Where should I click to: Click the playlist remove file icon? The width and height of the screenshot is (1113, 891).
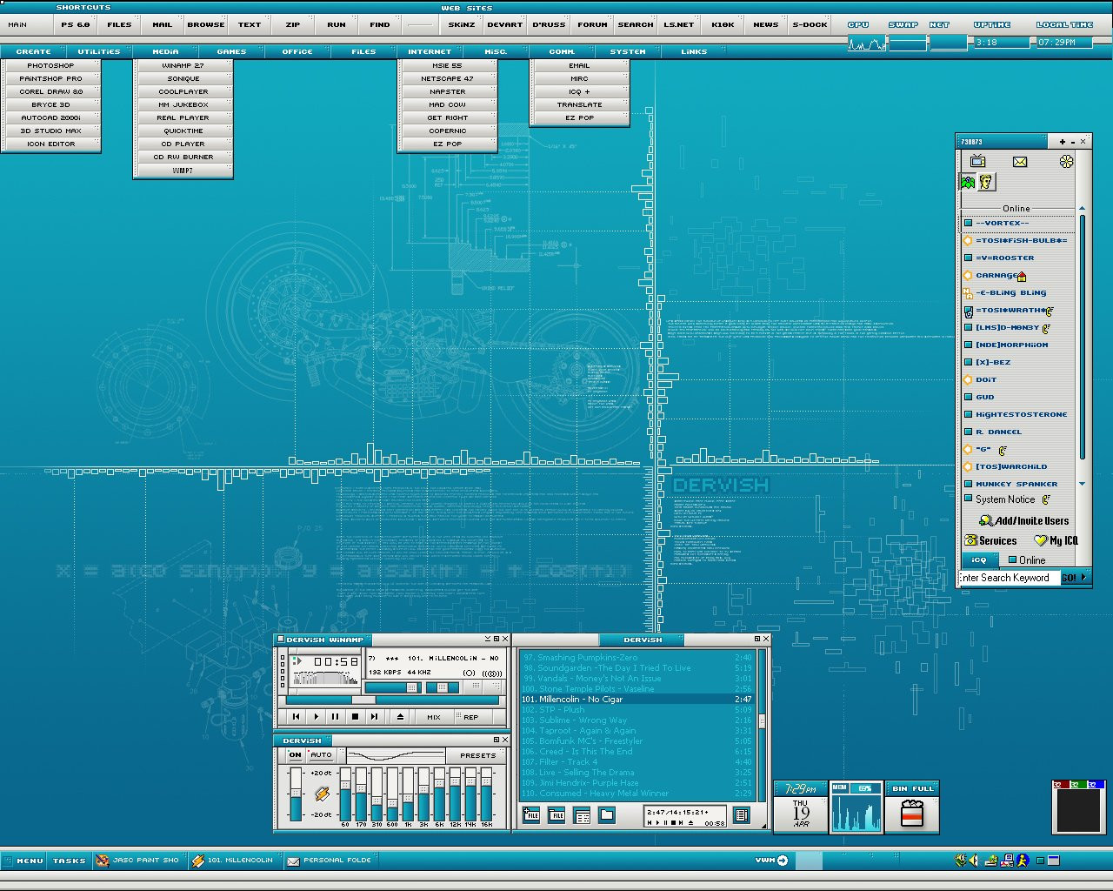click(x=557, y=815)
